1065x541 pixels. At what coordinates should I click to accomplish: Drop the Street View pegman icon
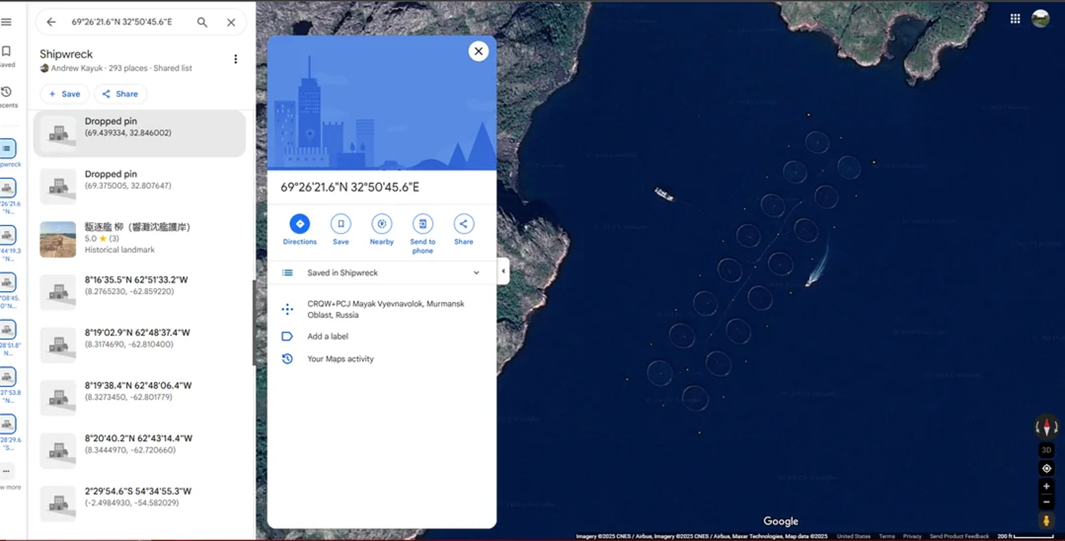[x=1046, y=520]
